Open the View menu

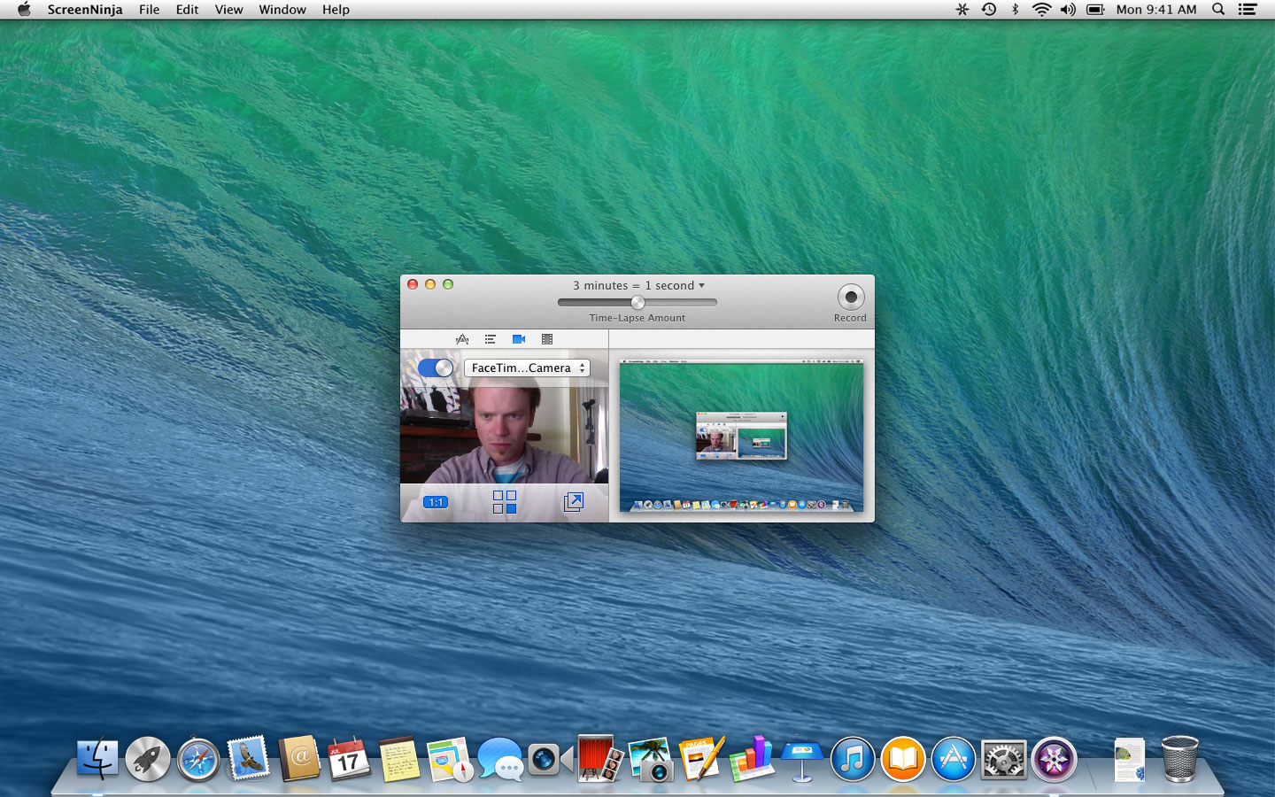tap(228, 10)
